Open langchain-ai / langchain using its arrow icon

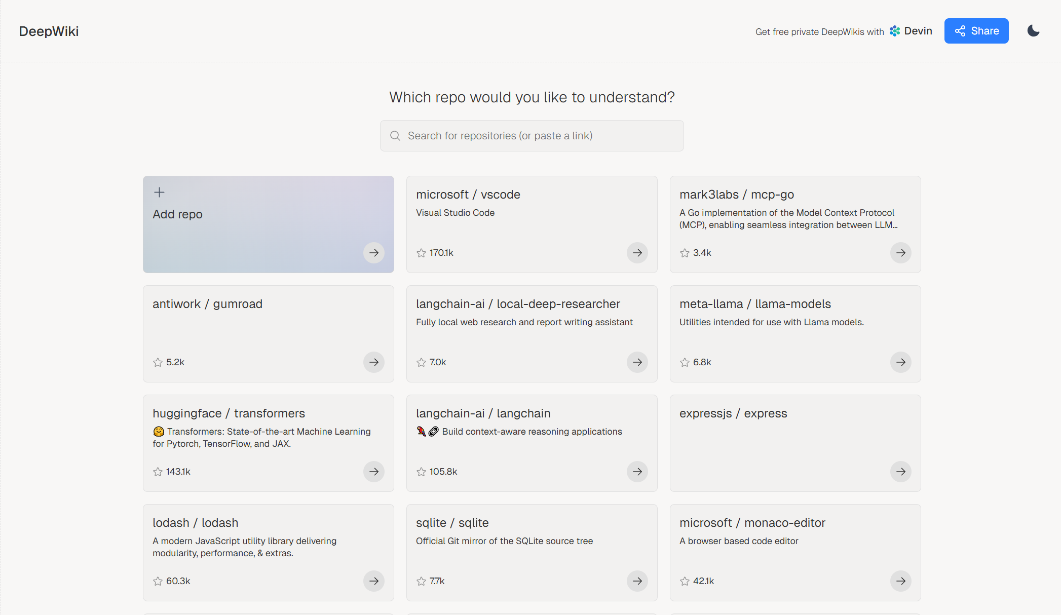[x=637, y=472]
